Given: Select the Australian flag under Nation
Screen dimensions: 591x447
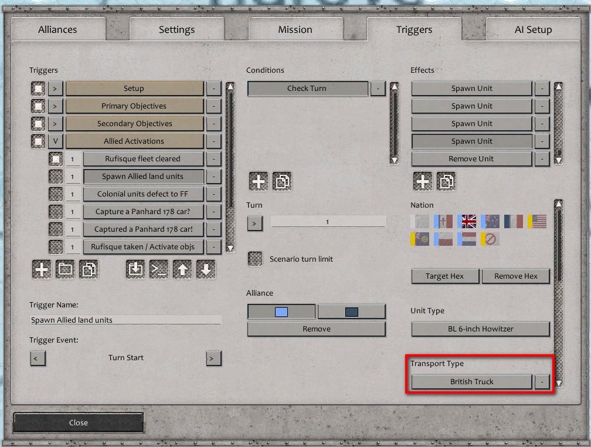Looking at the screenshot, I should tap(490, 221).
